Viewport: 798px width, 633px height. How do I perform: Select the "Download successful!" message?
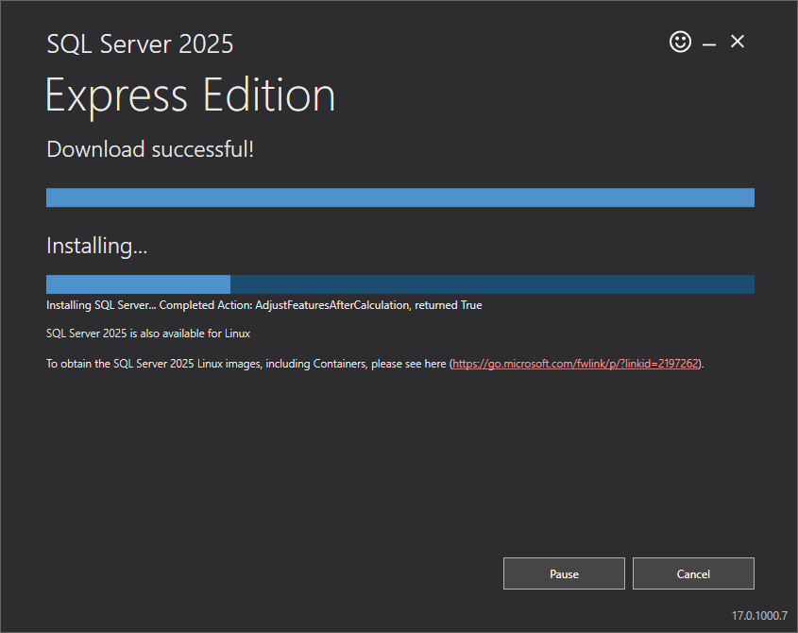150,149
